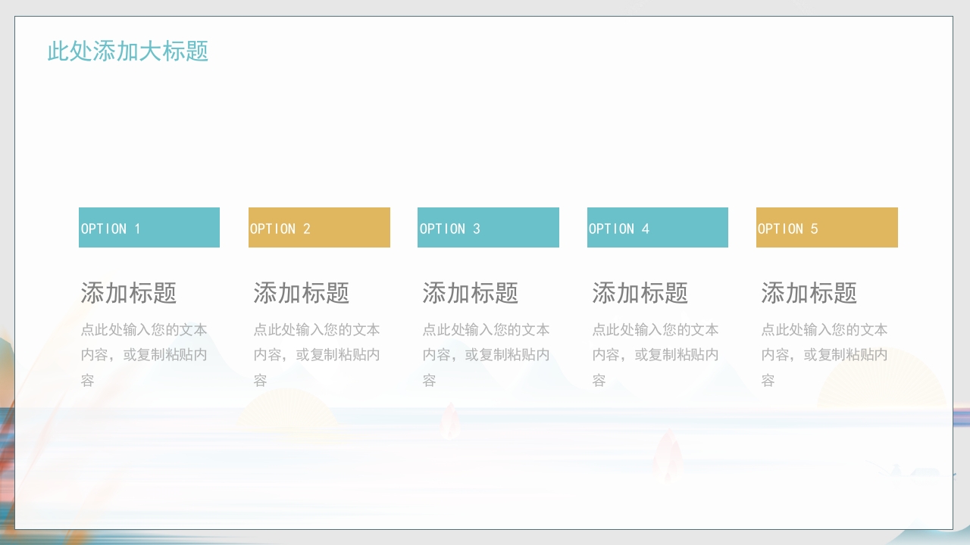Select the OPTION 1 teal banner

pos(149,227)
